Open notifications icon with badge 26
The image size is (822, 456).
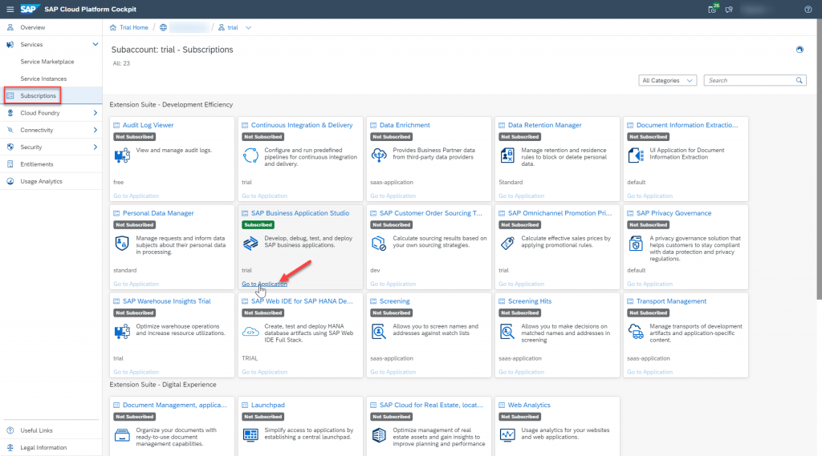pos(712,9)
